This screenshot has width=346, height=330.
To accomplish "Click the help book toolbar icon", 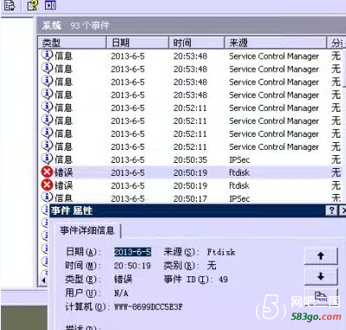I will [x=33, y=5].
